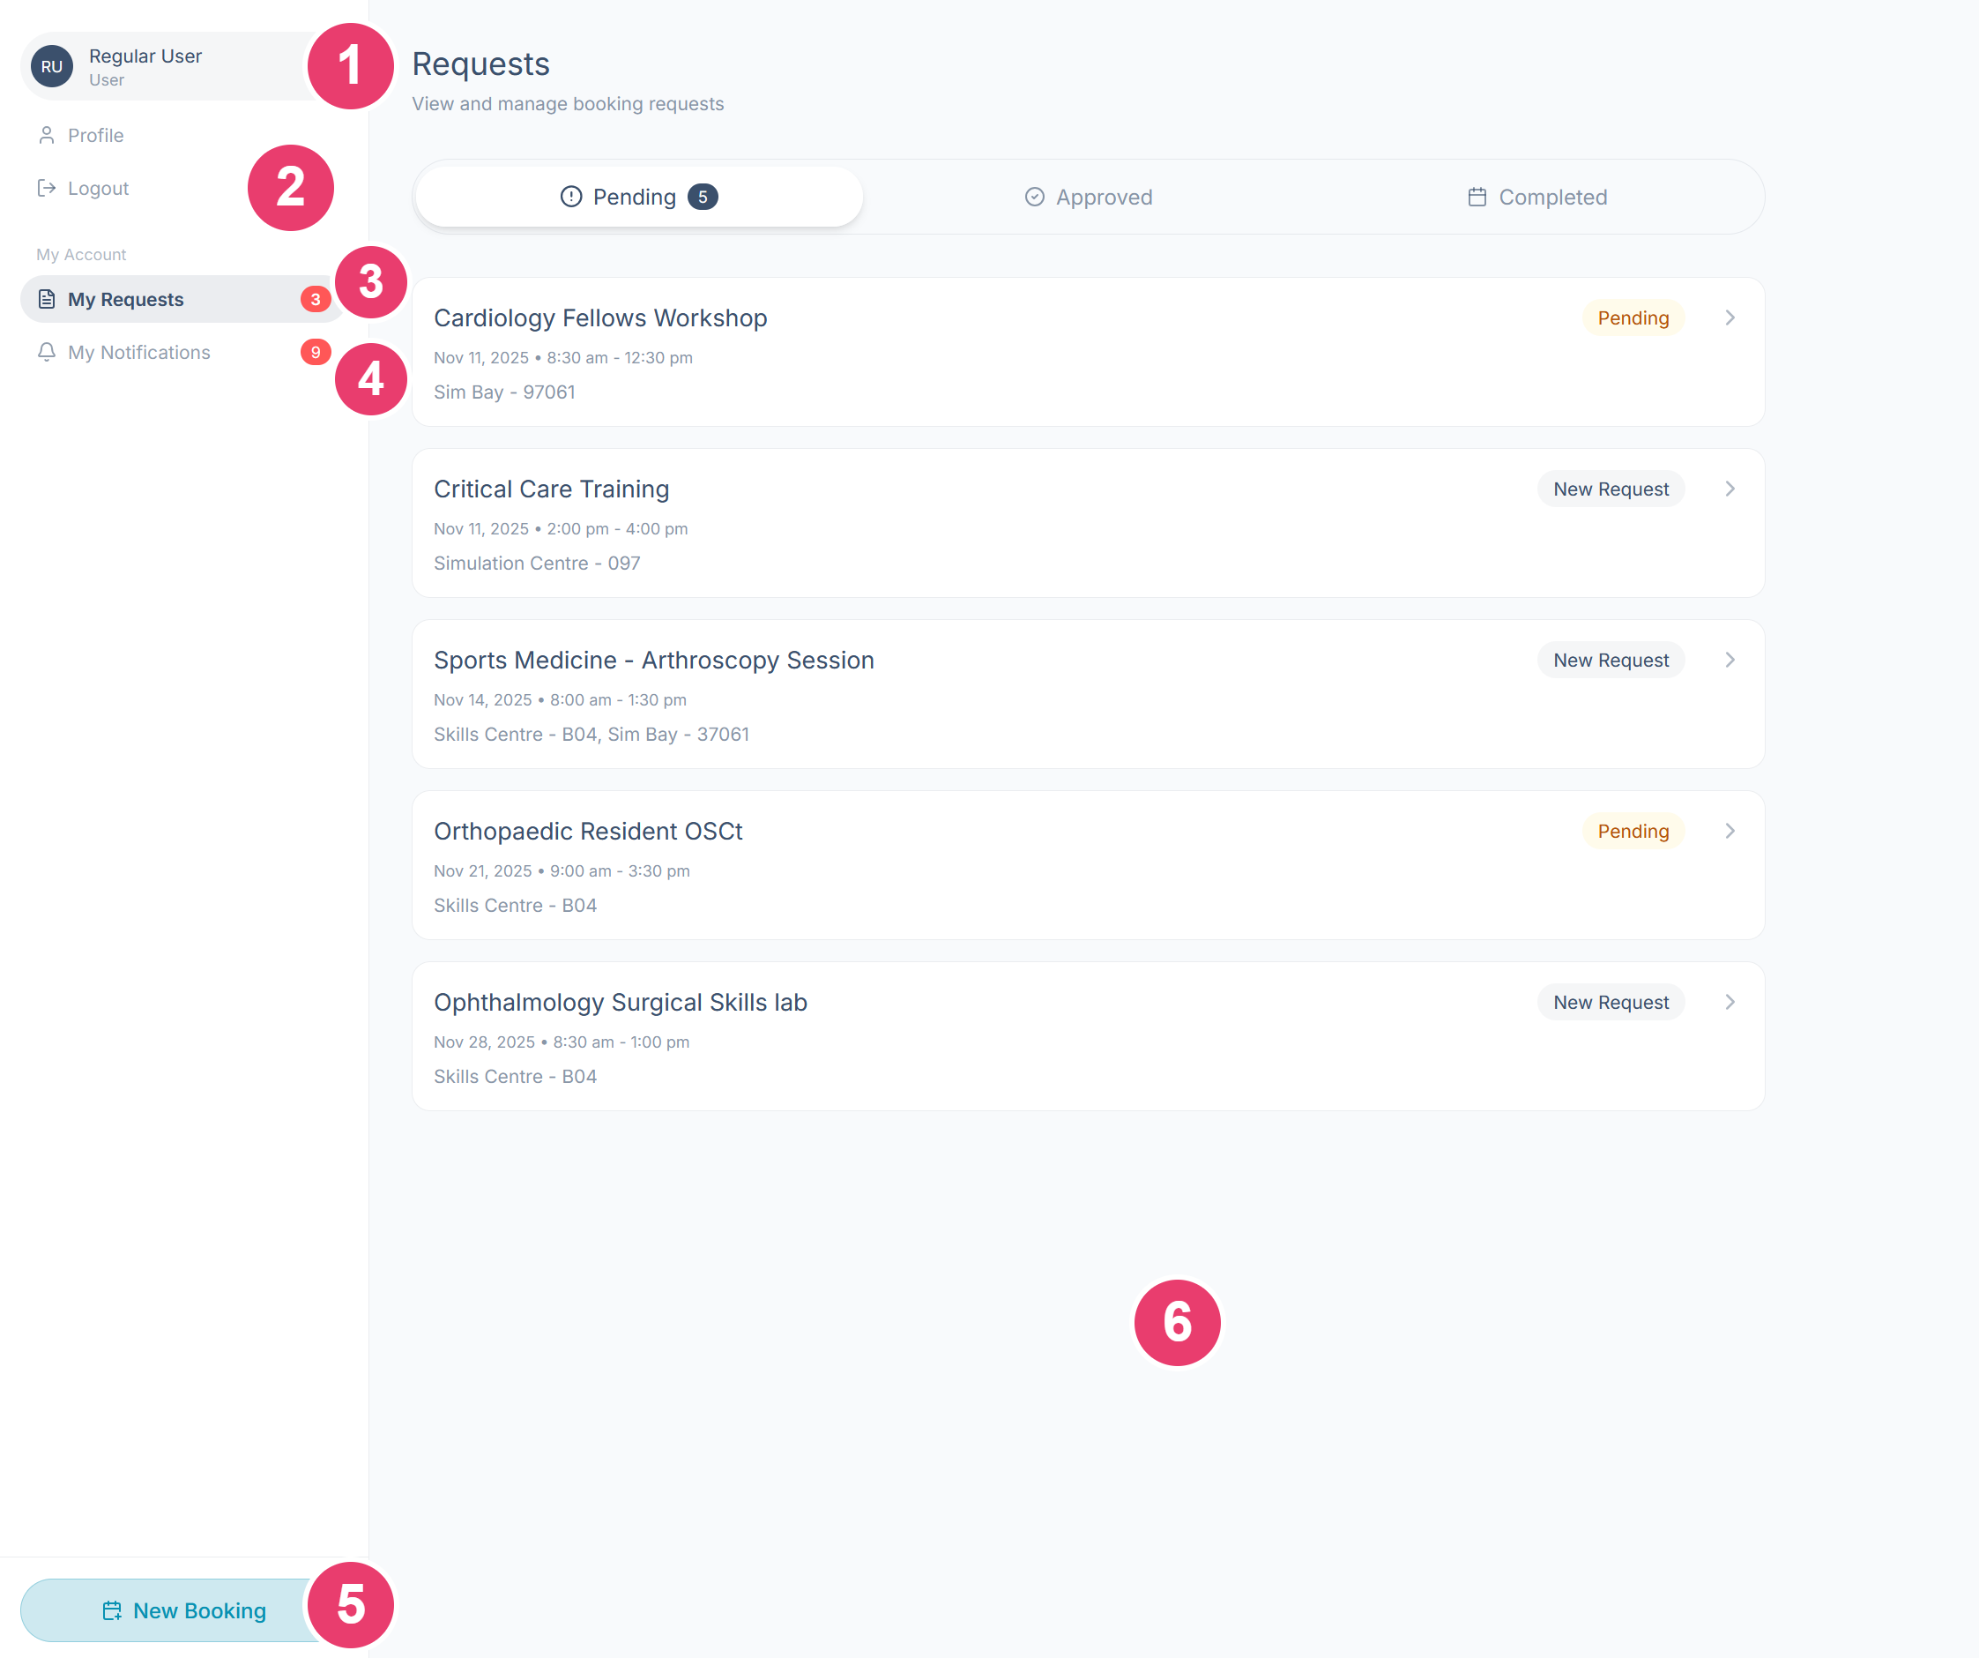The height and width of the screenshot is (1658, 1979).
Task: Expand Sports Medicine Arthroscopy Session chevron
Action: (1730, 660)
